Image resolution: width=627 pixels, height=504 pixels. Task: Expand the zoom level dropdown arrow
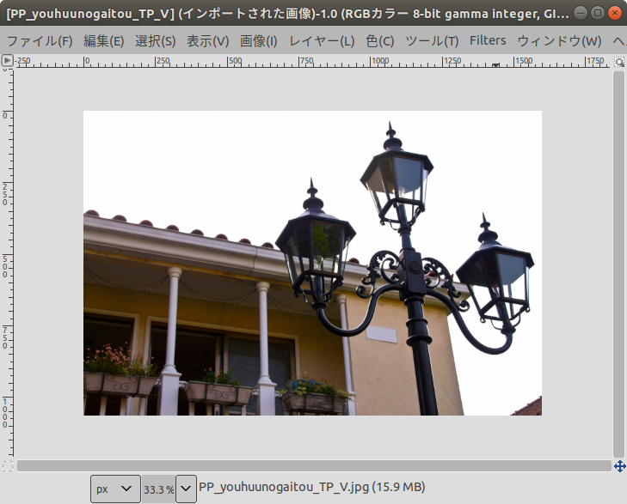tap(186, 489)
